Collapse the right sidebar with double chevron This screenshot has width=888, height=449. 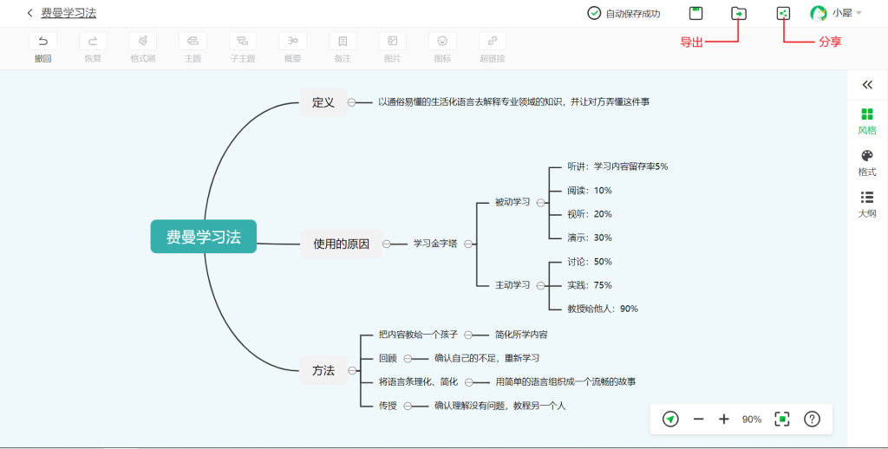867,85
